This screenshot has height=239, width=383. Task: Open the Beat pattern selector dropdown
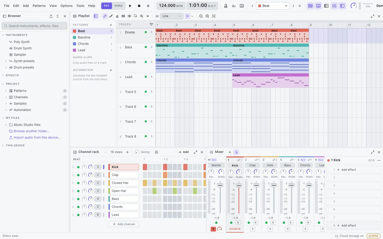tap(273, 6)
